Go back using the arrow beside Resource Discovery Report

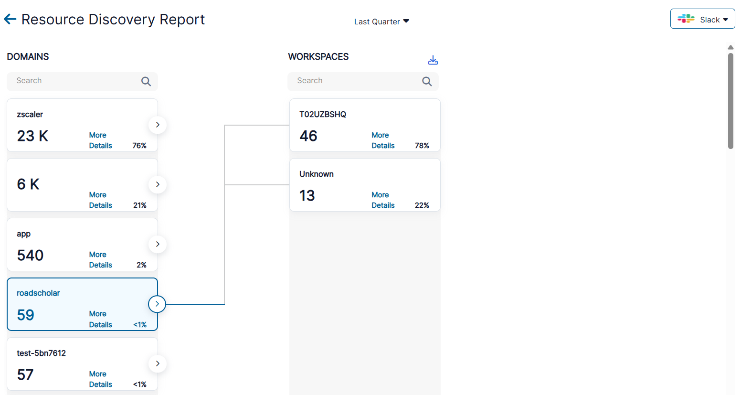[10, 19]
